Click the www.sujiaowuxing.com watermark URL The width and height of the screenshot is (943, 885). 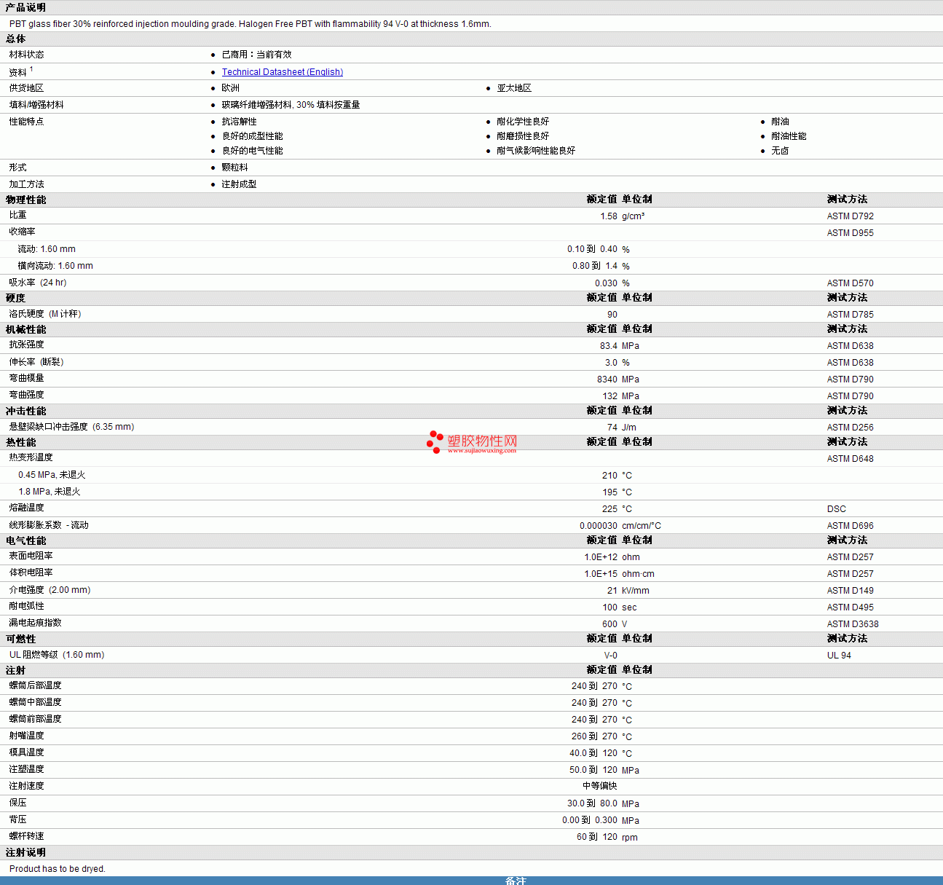[481, 451]
